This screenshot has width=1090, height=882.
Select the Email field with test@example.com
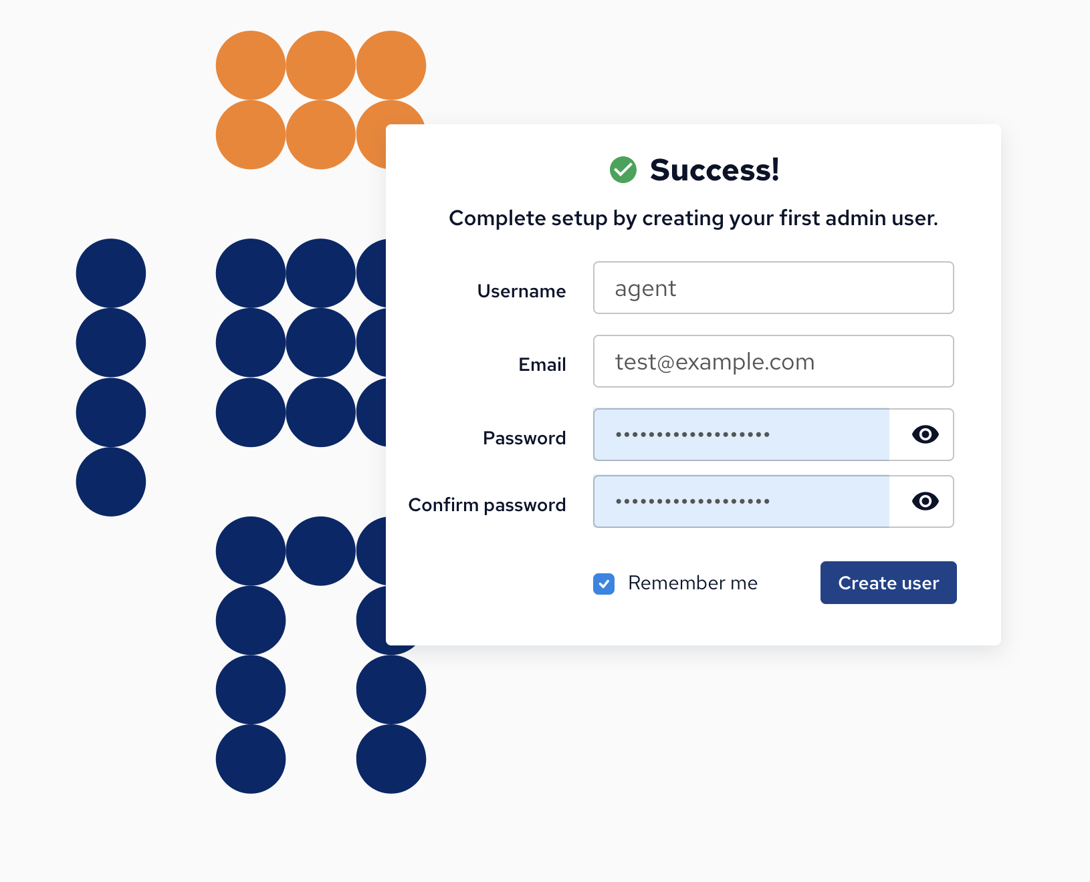coord(773,361)
